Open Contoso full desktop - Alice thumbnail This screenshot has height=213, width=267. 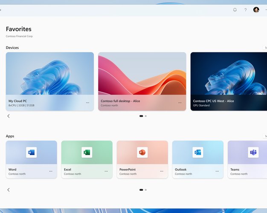142,74
